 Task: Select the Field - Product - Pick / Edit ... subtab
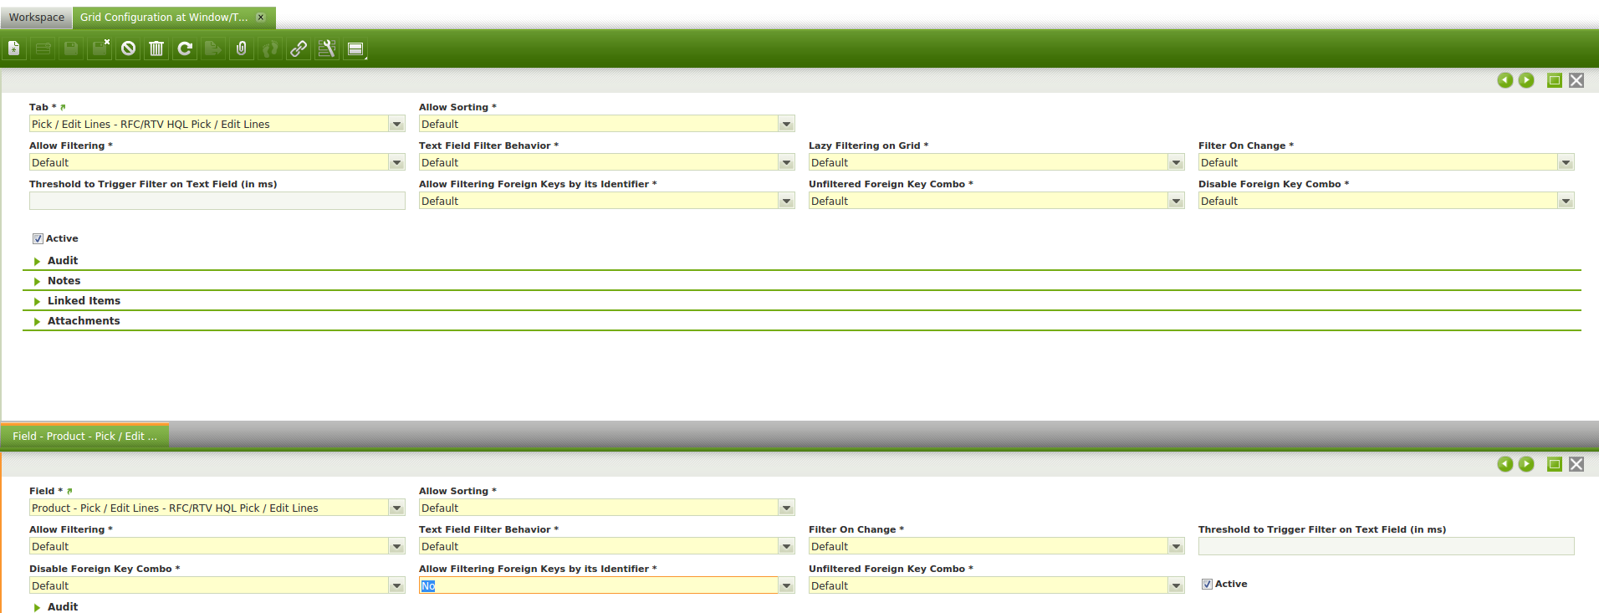[x=84, y=436]
